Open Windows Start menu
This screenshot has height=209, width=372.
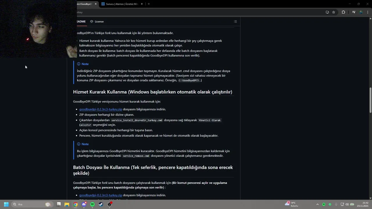[x=6, y=204]
